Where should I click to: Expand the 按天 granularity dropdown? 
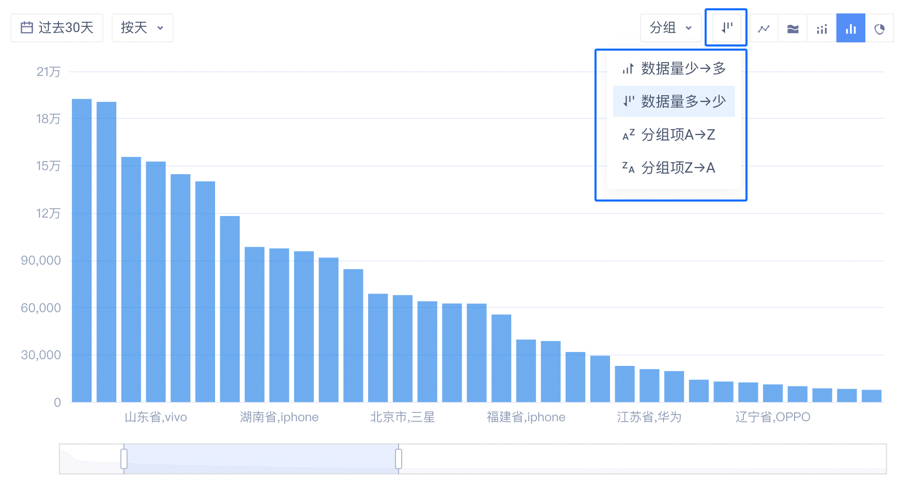pyautogui.click(x=142, y=28)
